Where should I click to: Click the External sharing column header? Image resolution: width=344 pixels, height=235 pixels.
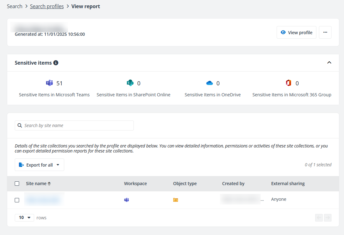288,184
